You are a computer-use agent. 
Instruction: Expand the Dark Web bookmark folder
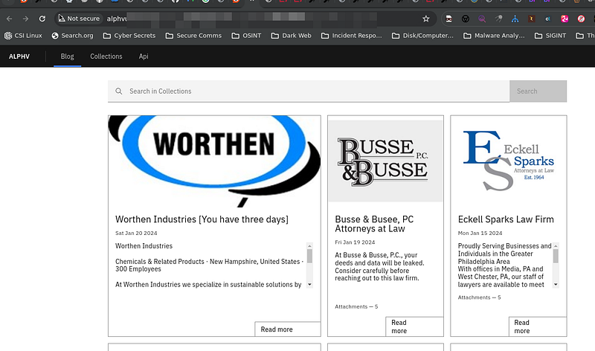click(291, 36)
